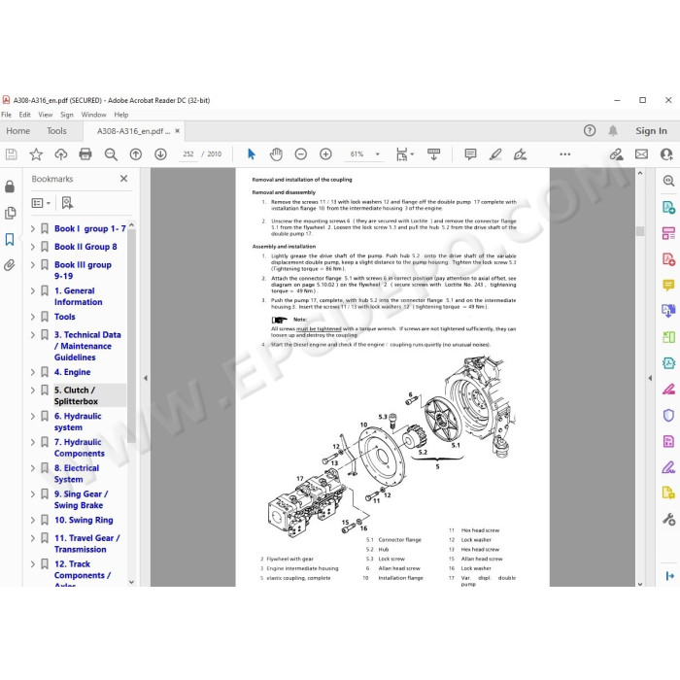Image resolution: width=680 pixels, height=680 pixels.
Task: Expand 4. Engine bookmark
Action: pos(32,372)
